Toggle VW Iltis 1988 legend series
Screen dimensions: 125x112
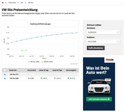34,62
